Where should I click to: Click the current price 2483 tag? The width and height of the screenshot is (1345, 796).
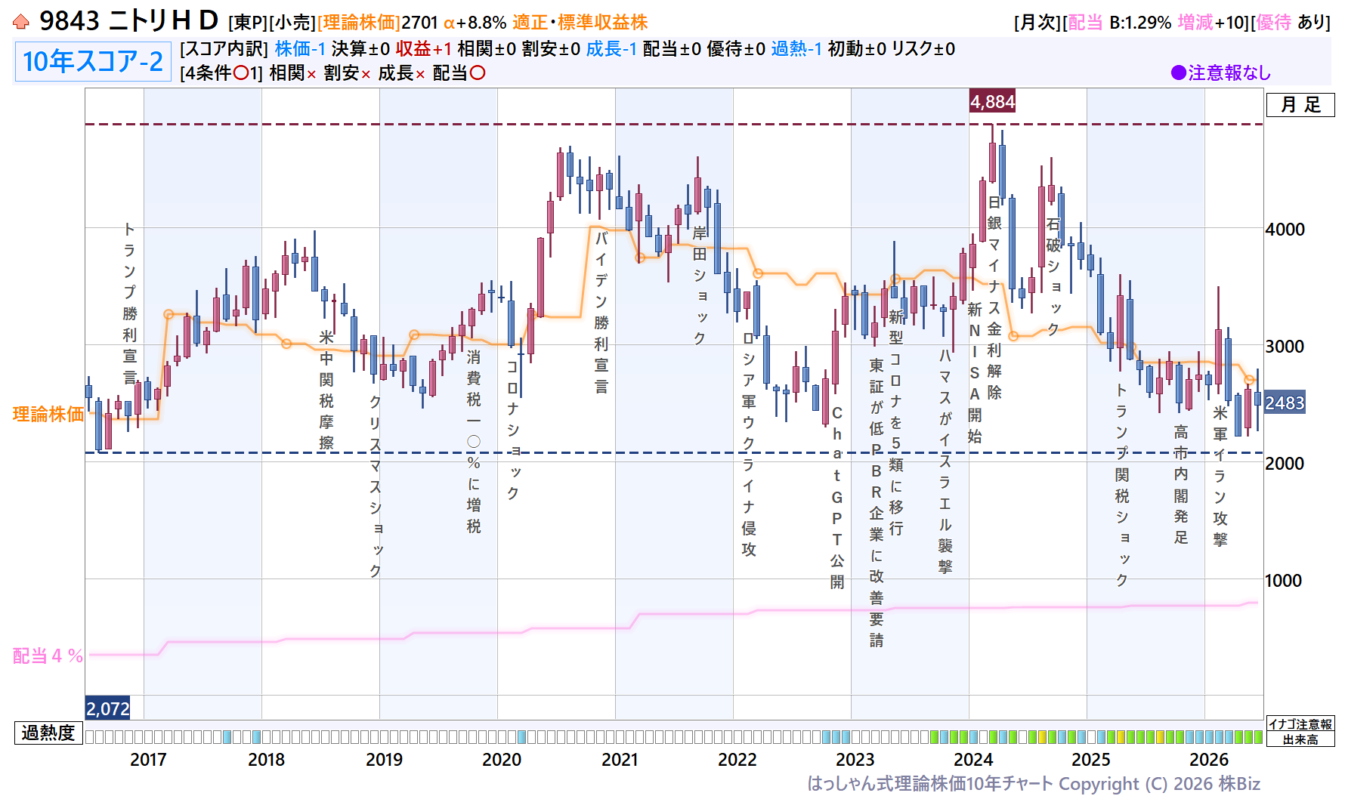click(x=1285, y=403)
